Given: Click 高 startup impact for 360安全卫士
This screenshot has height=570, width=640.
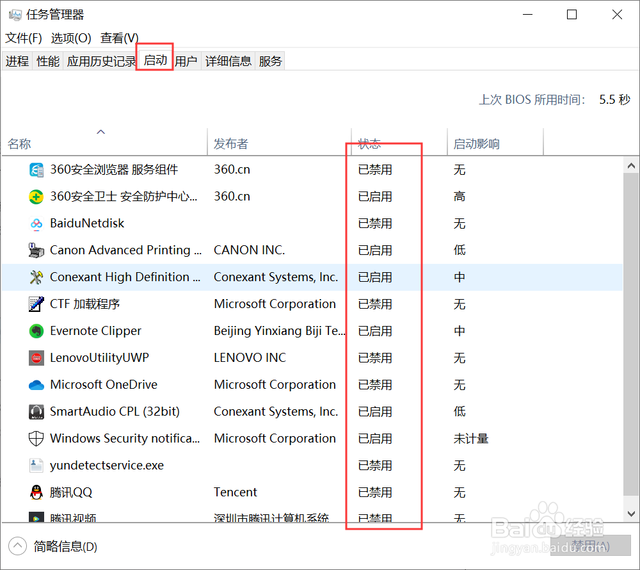Looking at the screenshot, I should pos(460,197).
